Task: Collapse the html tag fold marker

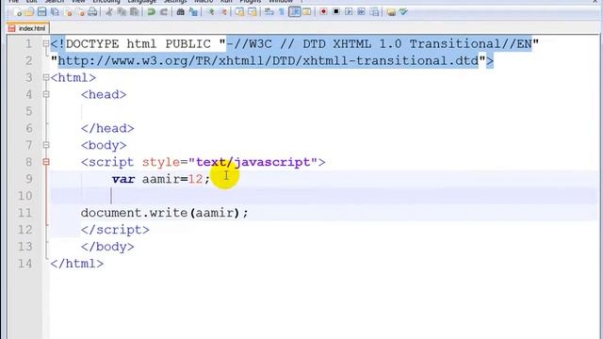Action: point(46,77)
